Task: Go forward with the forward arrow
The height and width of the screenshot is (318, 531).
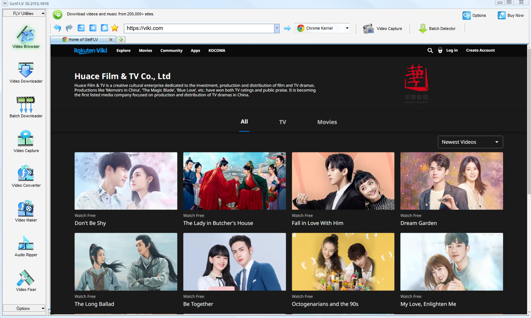Action: tap(69, 28)
